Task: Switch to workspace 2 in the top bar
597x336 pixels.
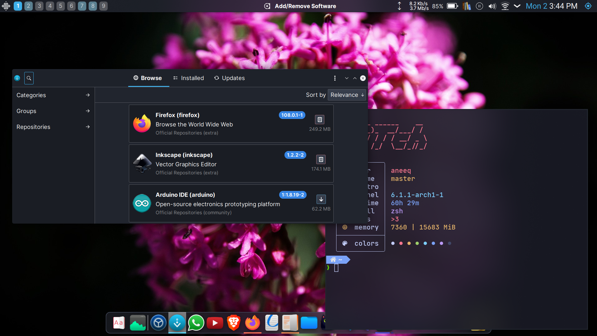Action: [28, 6]
